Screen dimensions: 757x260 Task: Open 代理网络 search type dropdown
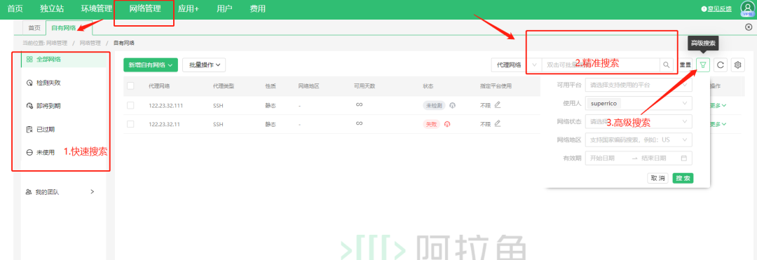pyautogui.click(x=516, y=64)
